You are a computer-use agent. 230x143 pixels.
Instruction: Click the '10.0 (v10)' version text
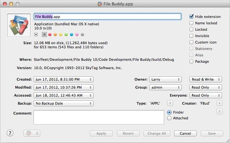(x=43, y=28)
